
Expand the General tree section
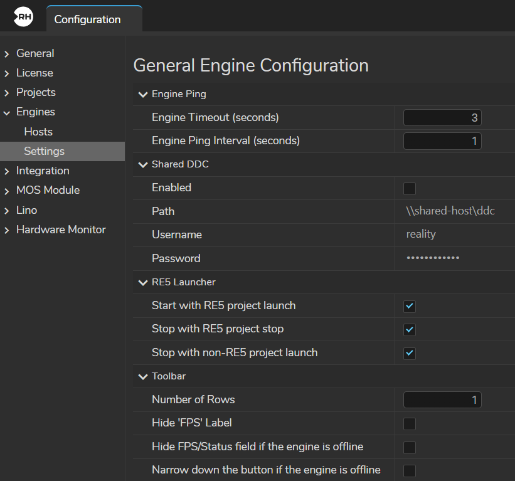[x=7, y=54]
